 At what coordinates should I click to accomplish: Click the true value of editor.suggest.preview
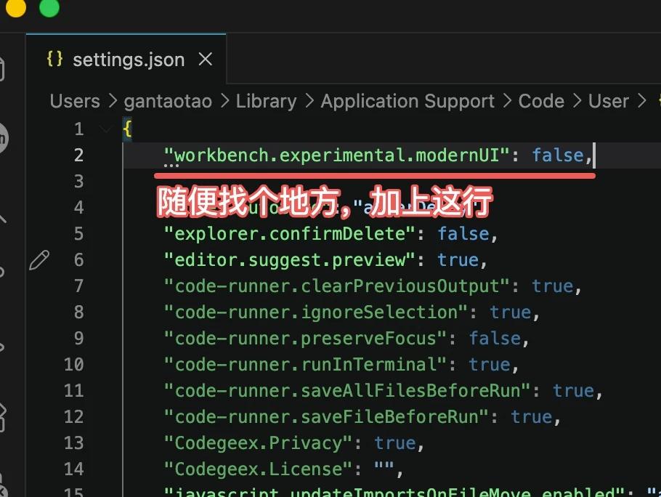tap(458, 260)
